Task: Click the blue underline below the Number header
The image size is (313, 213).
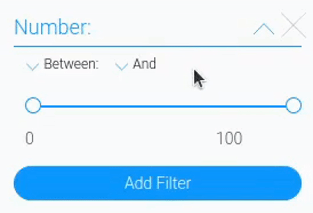Action: coord(158,46)
